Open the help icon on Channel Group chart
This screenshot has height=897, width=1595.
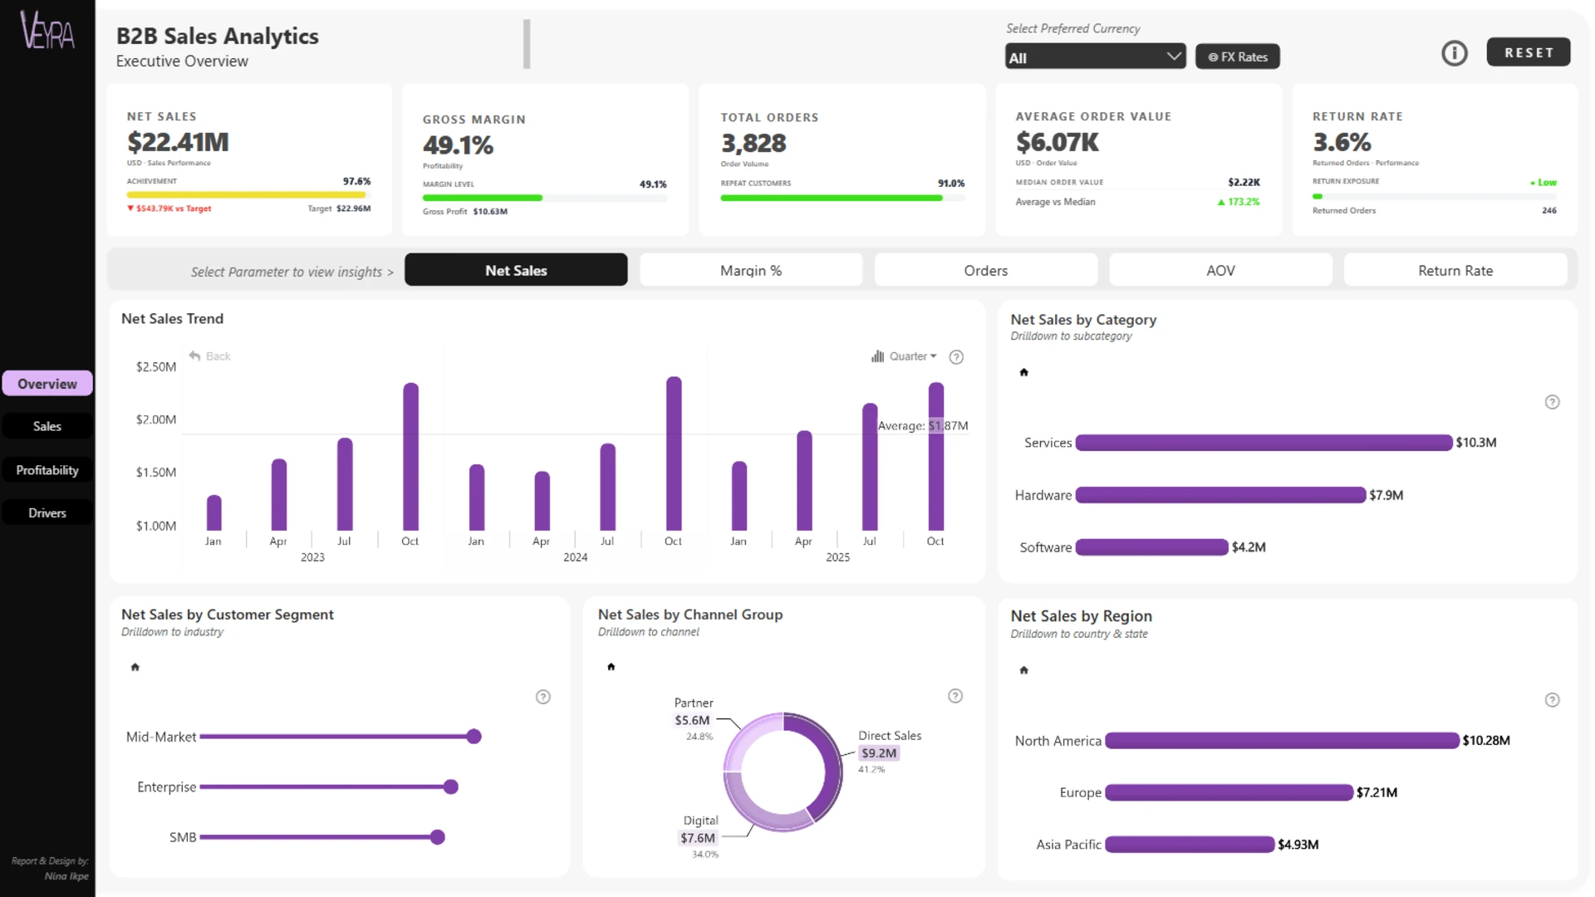955,696
